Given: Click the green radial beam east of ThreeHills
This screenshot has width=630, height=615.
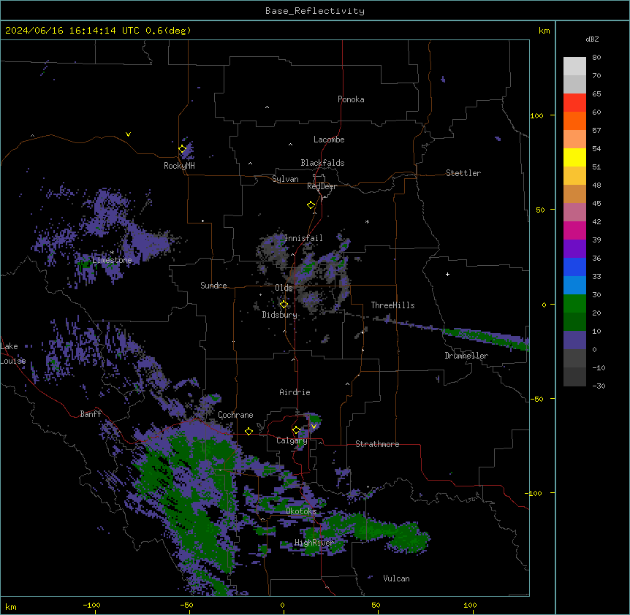Looking at the screenshot, I should point(486,337).
